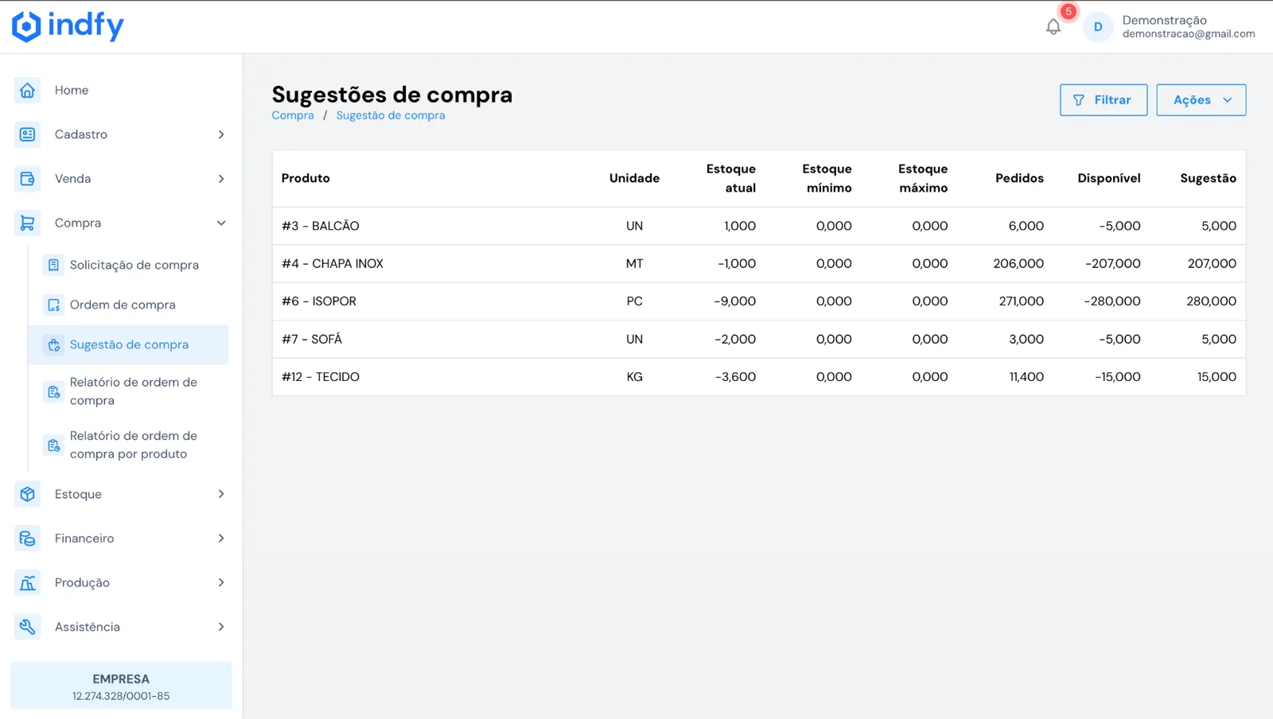This screenshot has height=719, width=1273.
Task: Open Solicitação de compra menu item
Action: [129, 265]
